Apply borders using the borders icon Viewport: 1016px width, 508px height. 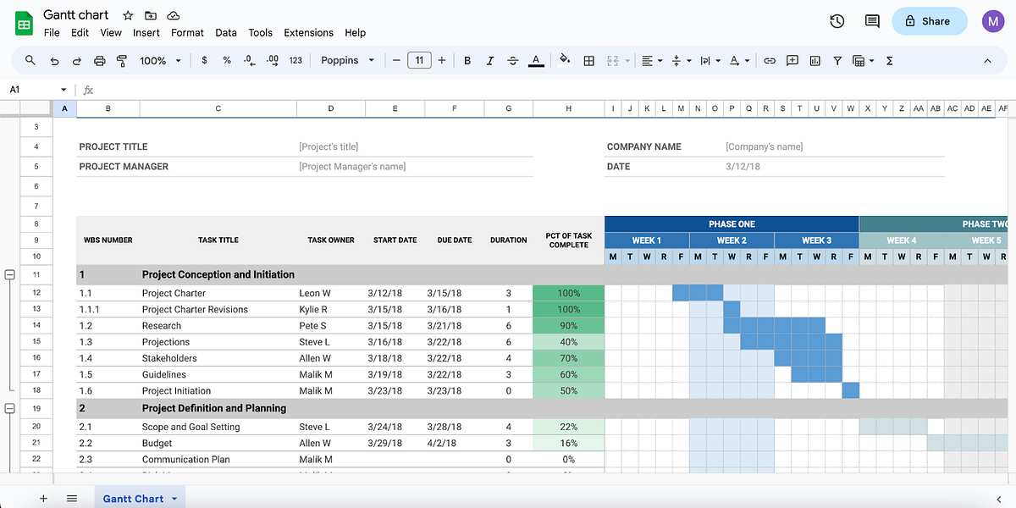click(x=588, y=60)
